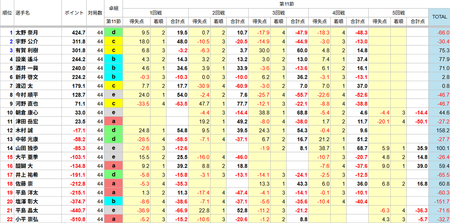Image resolution: width=450 pixels, height=223 pixels.
Task: Select player name 山田 独歩
Action: pyautogui.click(x=27, y=148)
